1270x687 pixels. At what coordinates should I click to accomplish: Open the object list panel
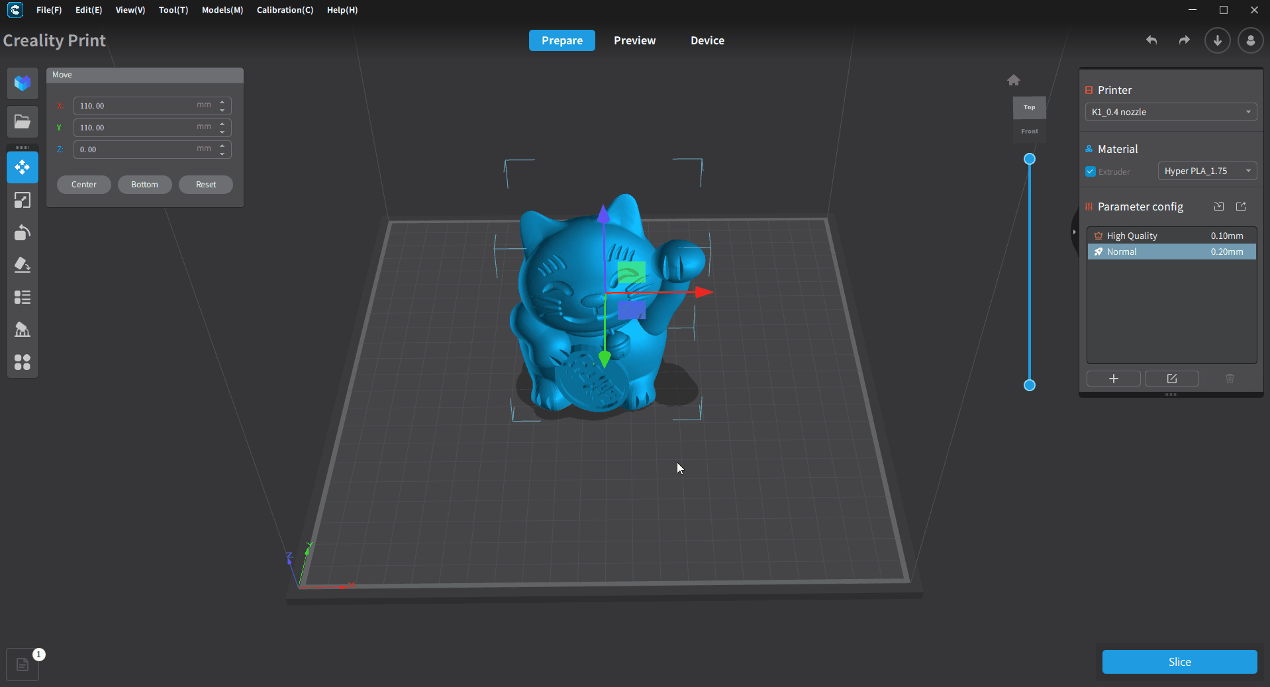pyautogui.click(x=23, y=297)
